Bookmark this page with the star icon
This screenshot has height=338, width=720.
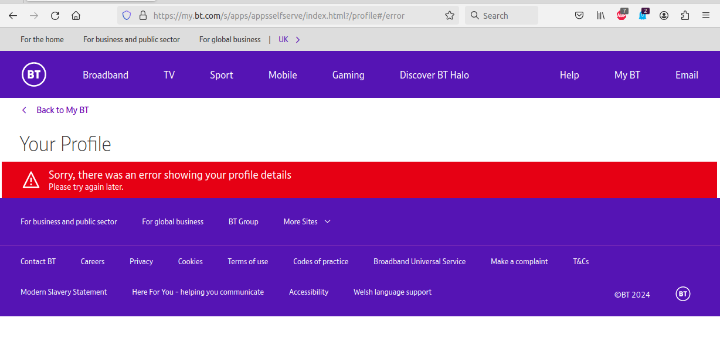(x=450, y=16)
